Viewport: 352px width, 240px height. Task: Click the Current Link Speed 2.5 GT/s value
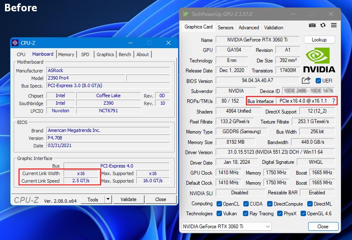point(81,181)
